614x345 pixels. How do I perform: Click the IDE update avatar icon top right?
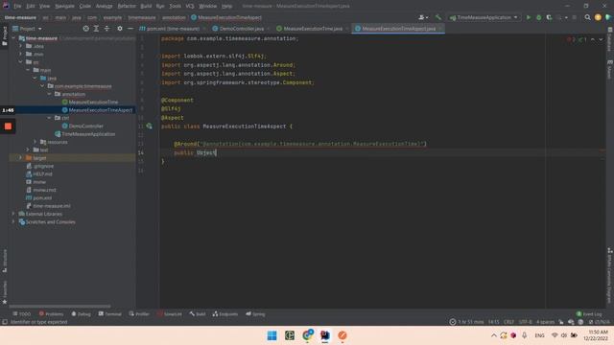(598, 17)
